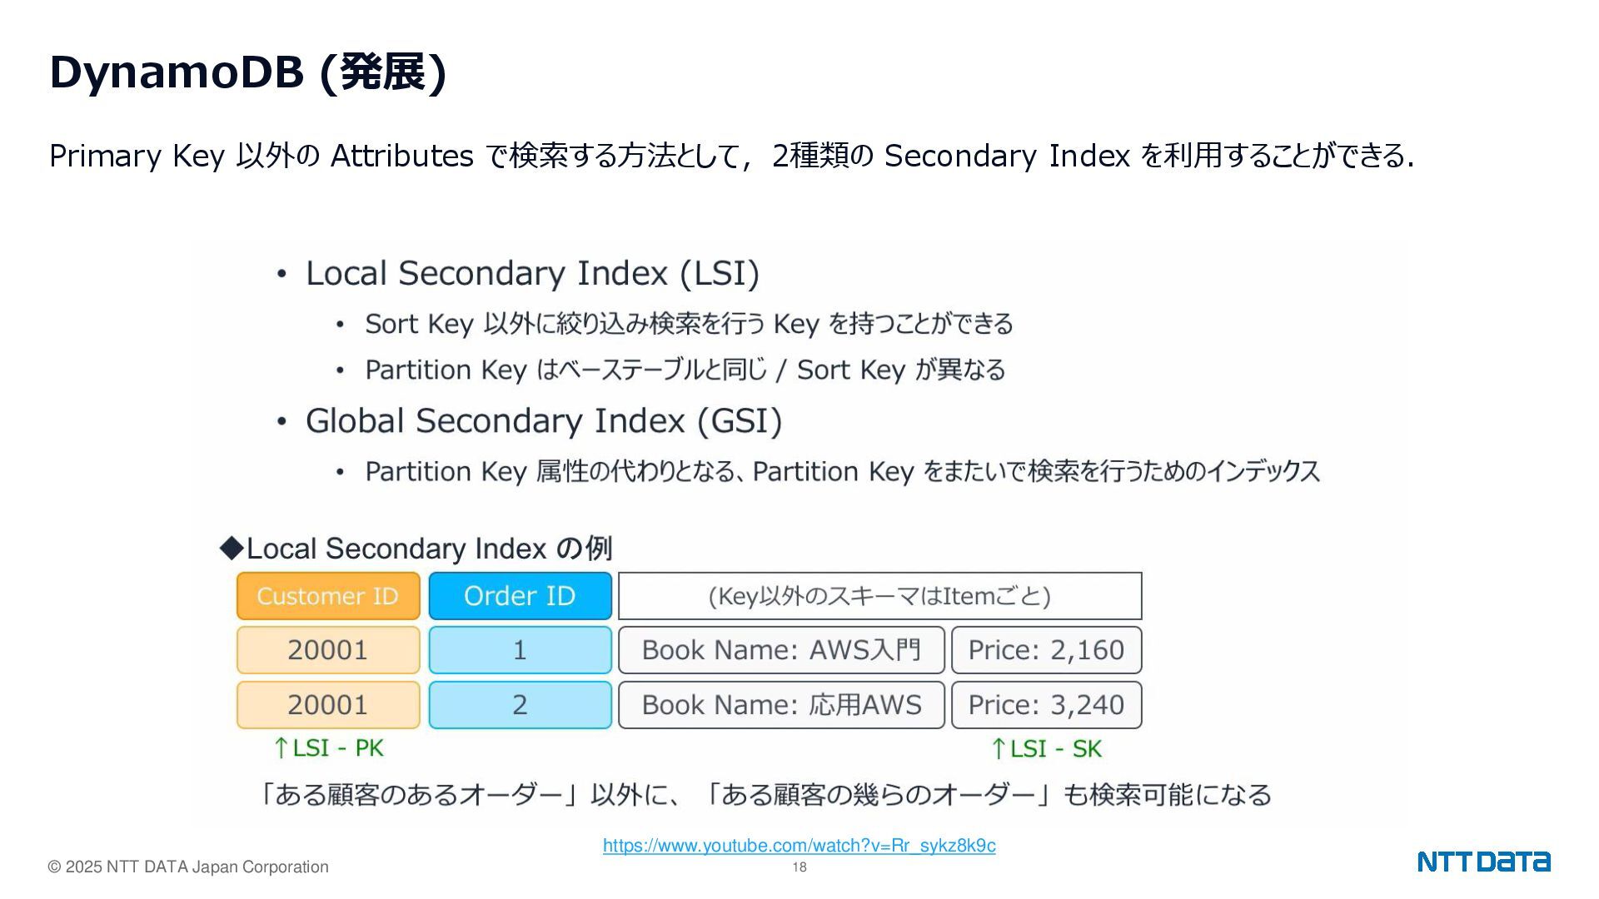Click the Local Secondary Index (LSI) bullet heading
The width and height of the screenshot is (1599, 899).
pos(532,274)
